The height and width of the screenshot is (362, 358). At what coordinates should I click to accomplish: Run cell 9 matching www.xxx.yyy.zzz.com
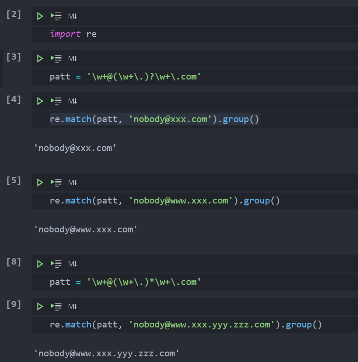[40, 307]
